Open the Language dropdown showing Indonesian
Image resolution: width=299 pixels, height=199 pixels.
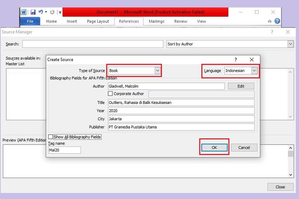point(254,71)
